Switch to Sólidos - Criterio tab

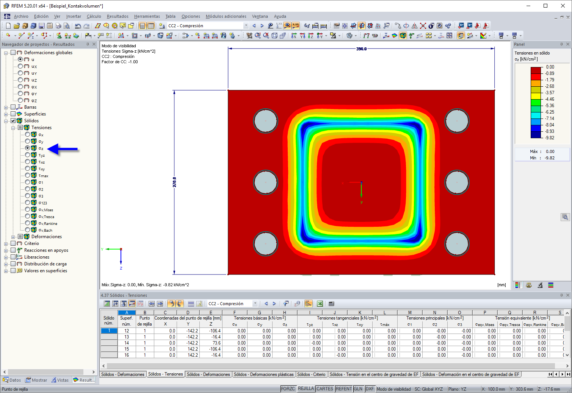311,374
